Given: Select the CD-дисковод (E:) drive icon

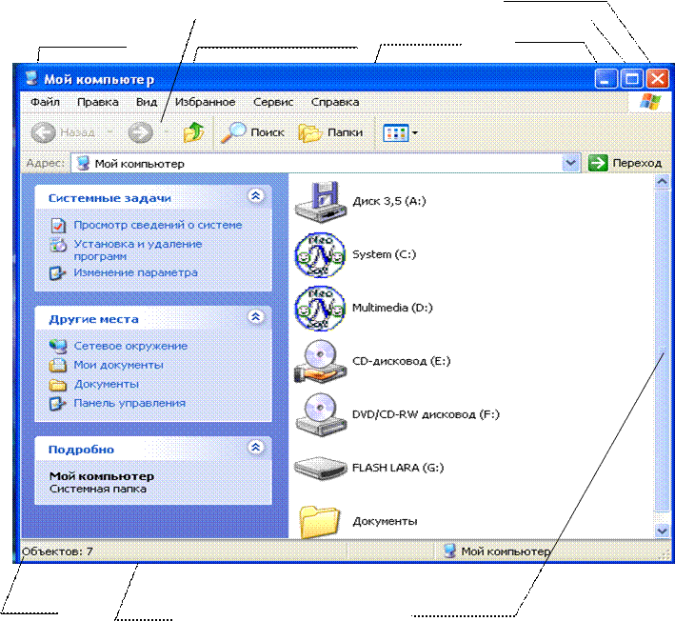Looking at the screenshot, I should 320,361.
